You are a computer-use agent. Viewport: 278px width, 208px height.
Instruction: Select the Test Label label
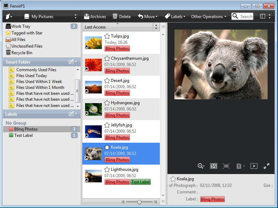coord(42,135)
